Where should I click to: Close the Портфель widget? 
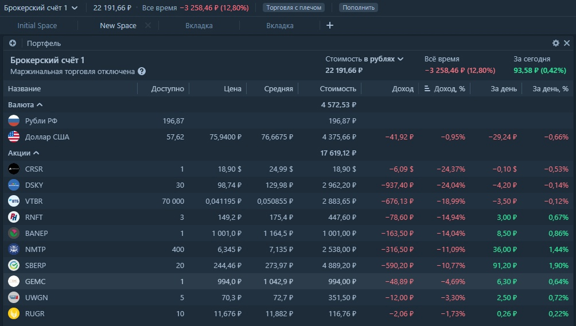point(567,43)
